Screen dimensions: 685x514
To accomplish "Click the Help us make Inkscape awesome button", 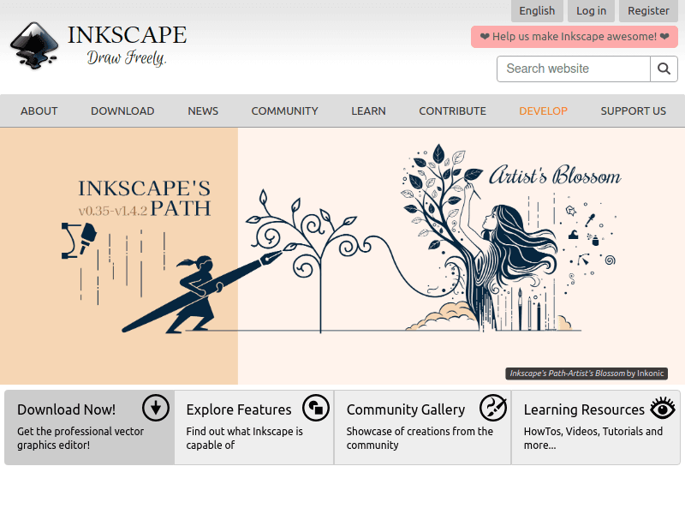I will click(x=574, y=37).
